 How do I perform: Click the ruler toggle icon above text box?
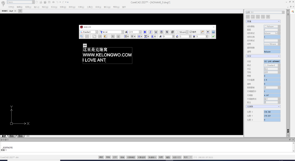point(85,45)
